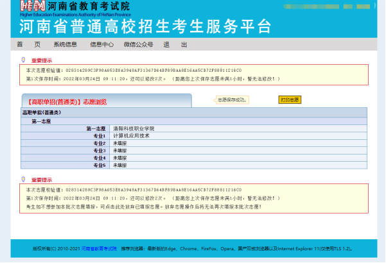
Task: Click the 志愿保存成功 notification box
Action: pos(231,100)
